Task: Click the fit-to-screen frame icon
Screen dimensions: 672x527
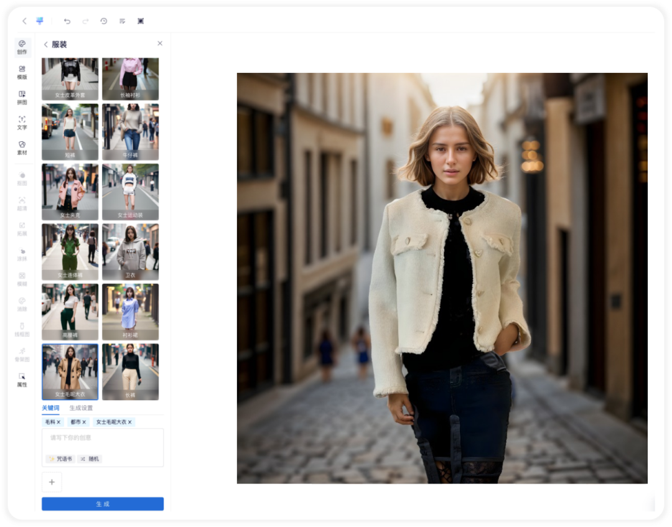Action: coord(141,21)
